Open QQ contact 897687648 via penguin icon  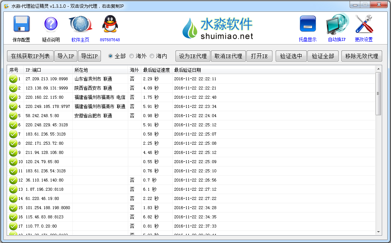click(109, 23)
